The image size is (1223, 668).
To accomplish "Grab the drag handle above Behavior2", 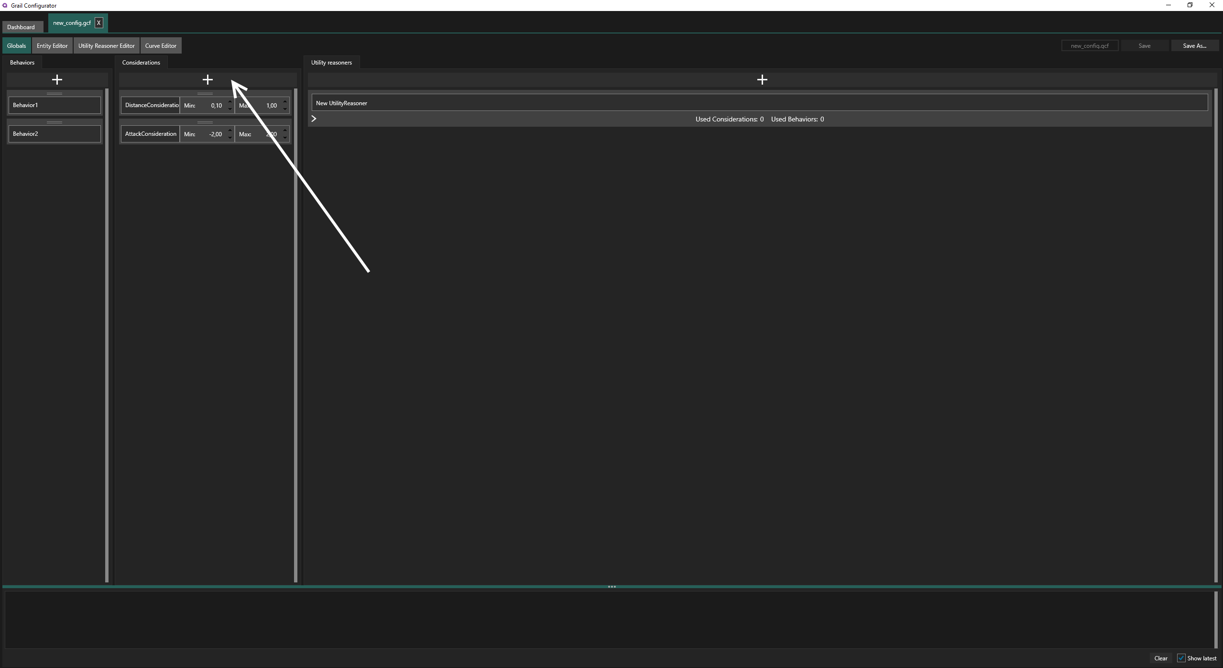I will [x=55, y=122].
